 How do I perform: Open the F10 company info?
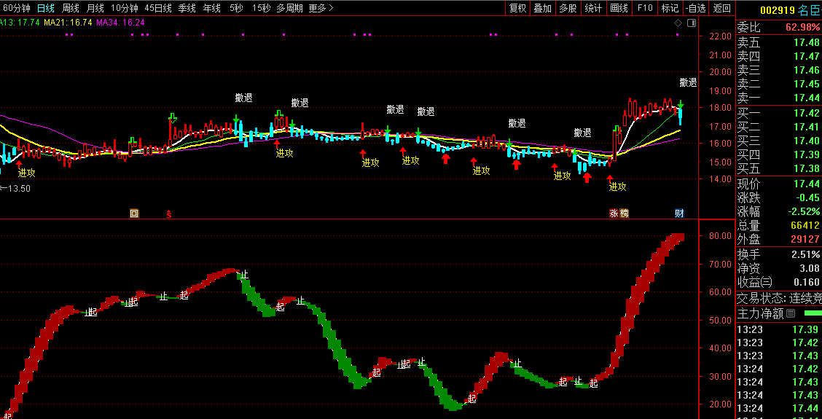tap(645, 8)
